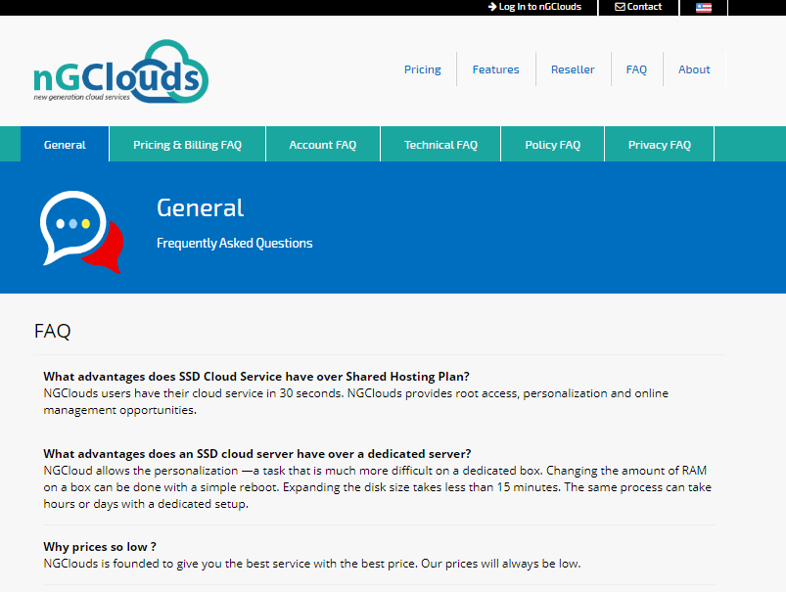Viewport: 786px width, 592px height.
Task: Click the 'Why prices so low ?' question
Action: (x=100, y=546)
